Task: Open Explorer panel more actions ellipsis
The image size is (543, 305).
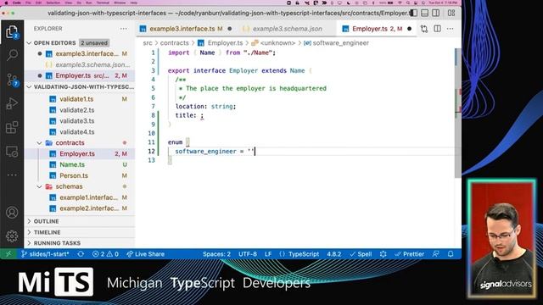Action: pos(123,29)
